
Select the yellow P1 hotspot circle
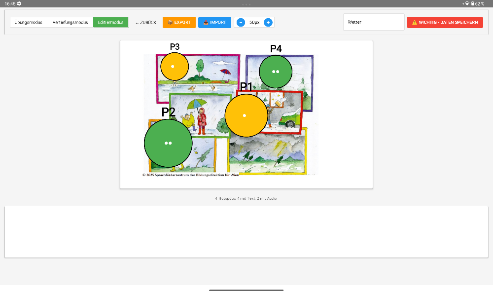(246, 115)
